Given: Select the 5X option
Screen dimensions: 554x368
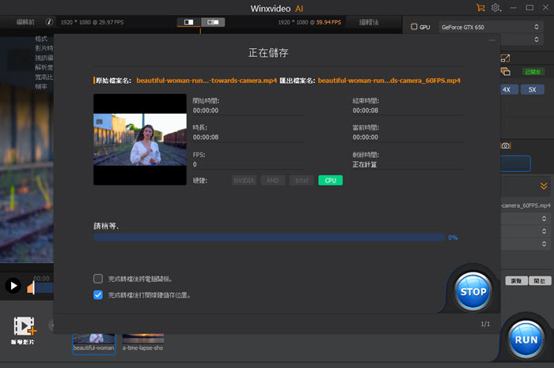Looking at the screenshot, I should point(532,89).
